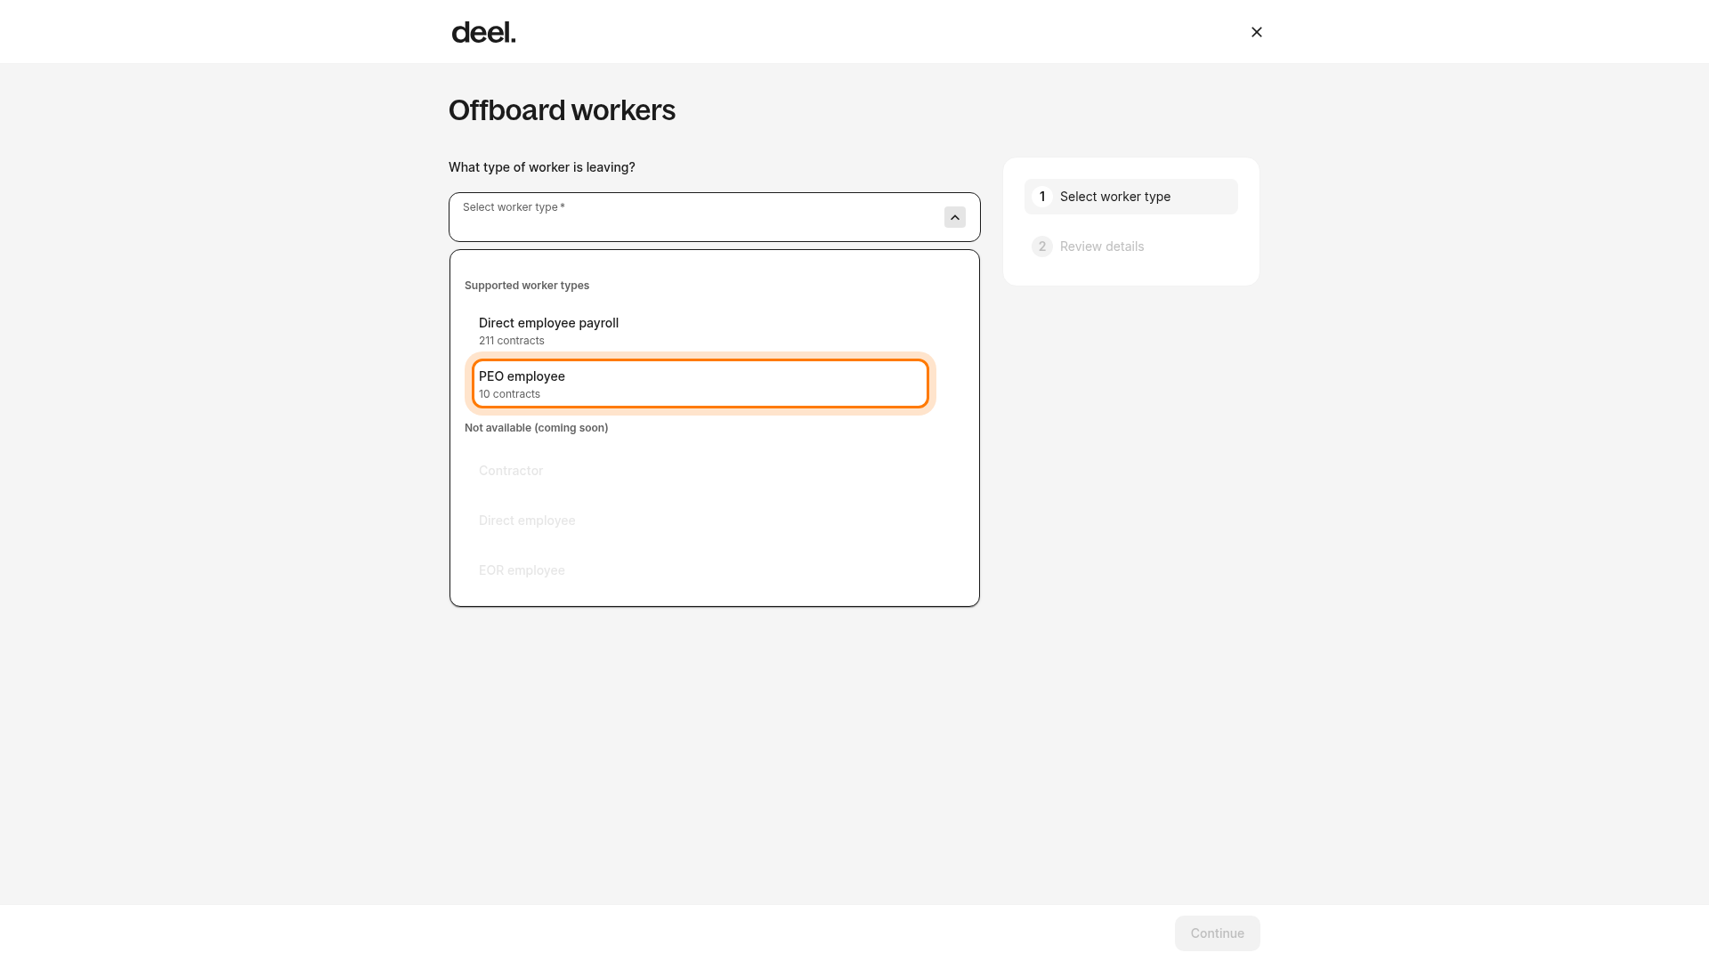Click the Offboard workers heading
Screen dimensions: 1709x961
point(562,110)
